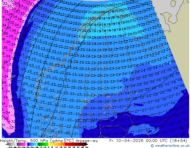Screen dimensions: 191x148
Task: Click the '(18+54)' forecast run text
Action: click(179, 141)
